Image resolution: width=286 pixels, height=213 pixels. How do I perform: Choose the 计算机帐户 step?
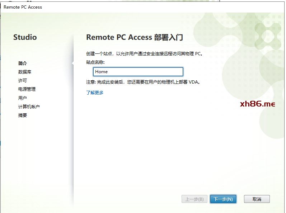click(x=29, y=106)
